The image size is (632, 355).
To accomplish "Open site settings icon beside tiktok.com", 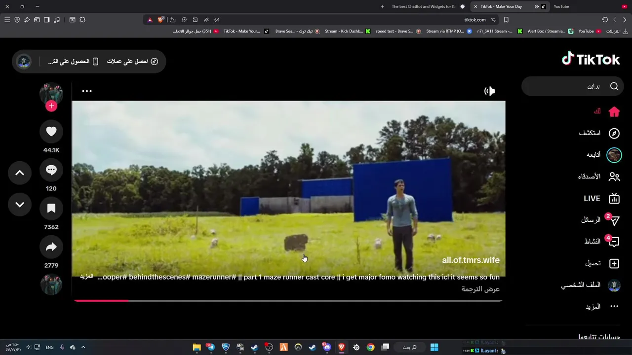I will click(493, 20).
